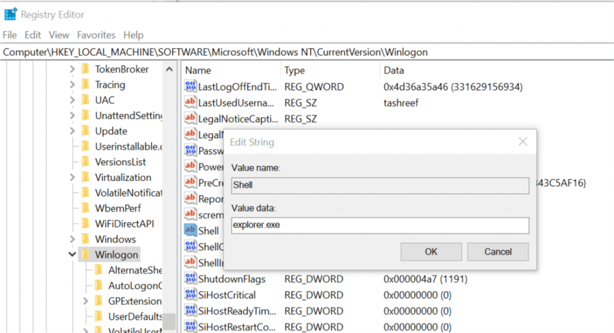Confirm the edit with OK button

[x=431, y=251]
